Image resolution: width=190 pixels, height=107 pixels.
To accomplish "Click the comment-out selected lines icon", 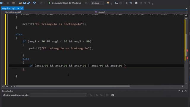I will tap(126, 3).
